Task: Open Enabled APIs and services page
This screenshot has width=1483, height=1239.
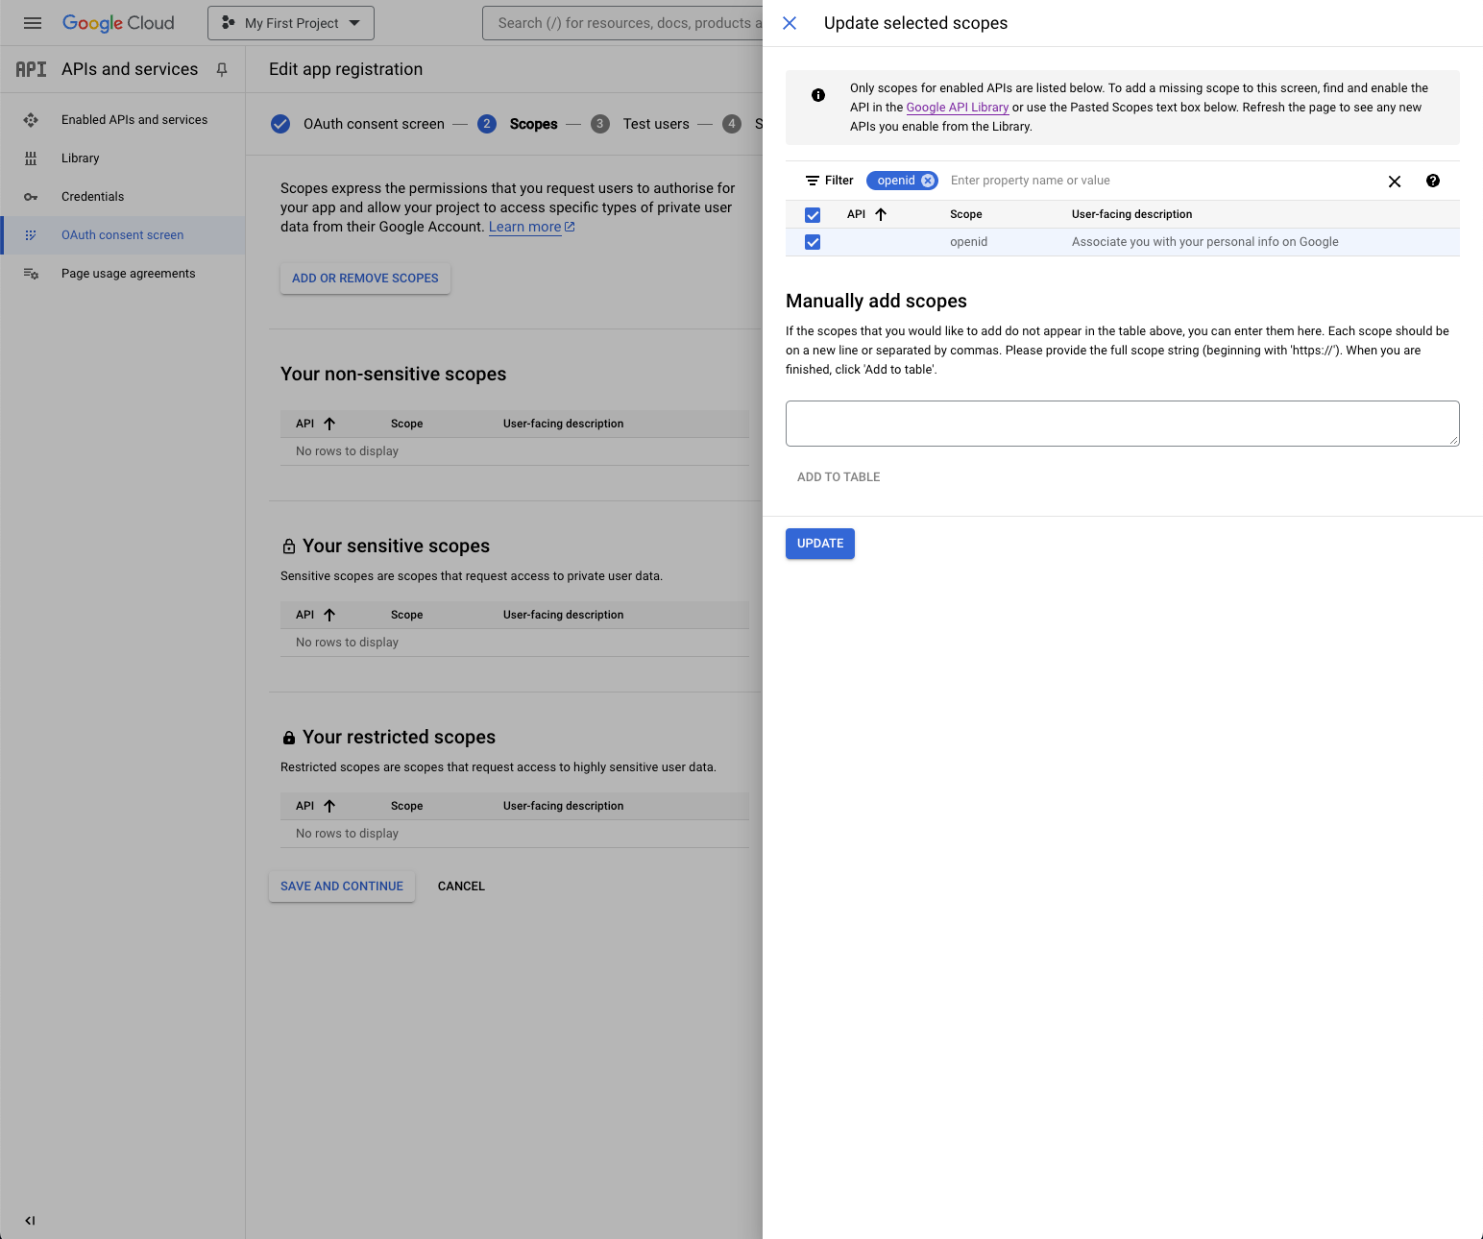Action: (134, 120)
